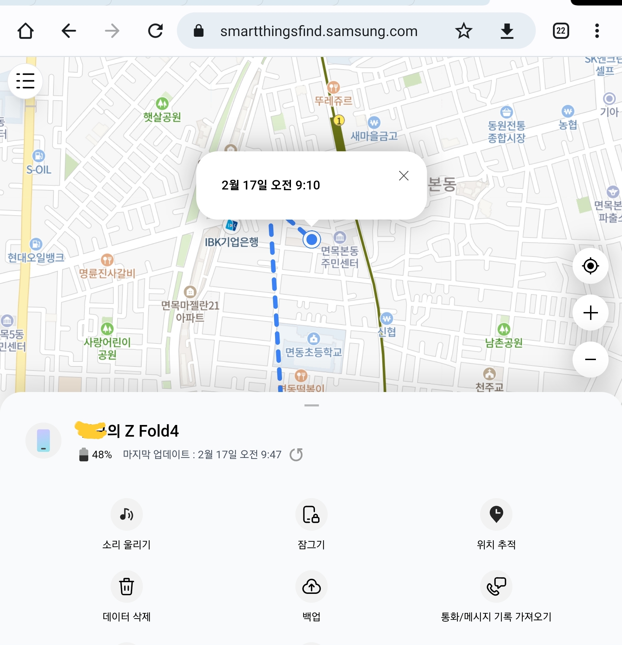622x645 pixels.
Task: Navigate back to previous page
Action: (x=69, y=31)
